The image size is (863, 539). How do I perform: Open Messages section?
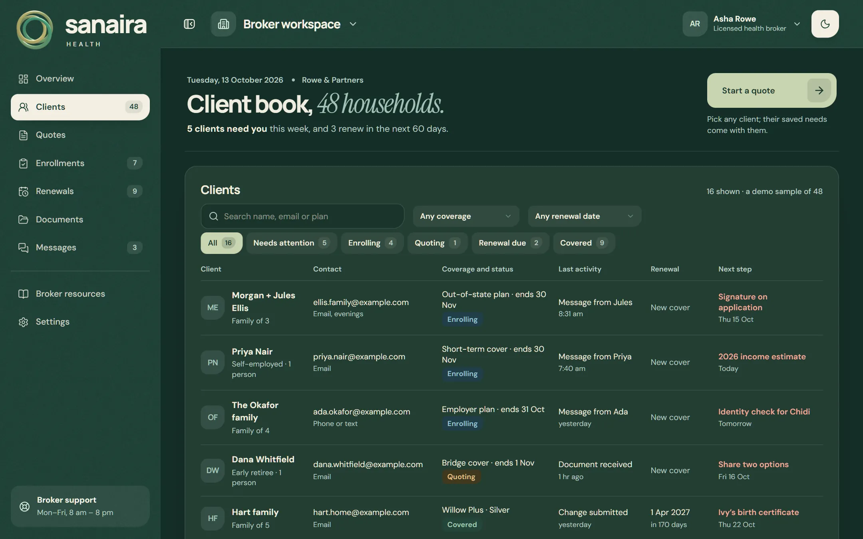coord(80,248)
